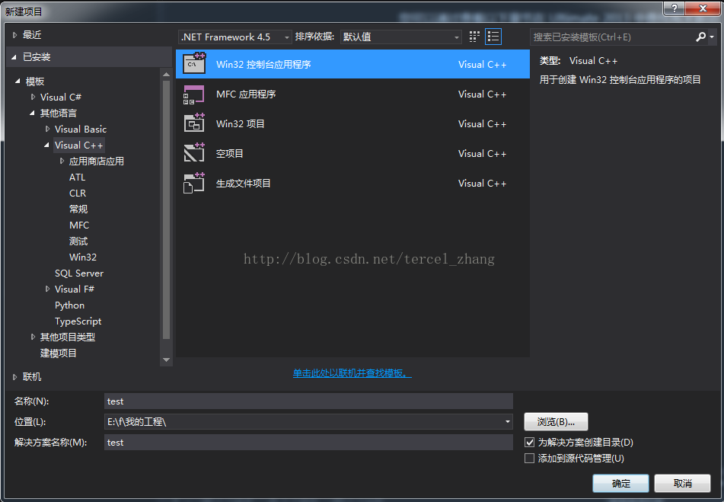
Task: Select SQL Server in the tree
Action: coord(79,273)
